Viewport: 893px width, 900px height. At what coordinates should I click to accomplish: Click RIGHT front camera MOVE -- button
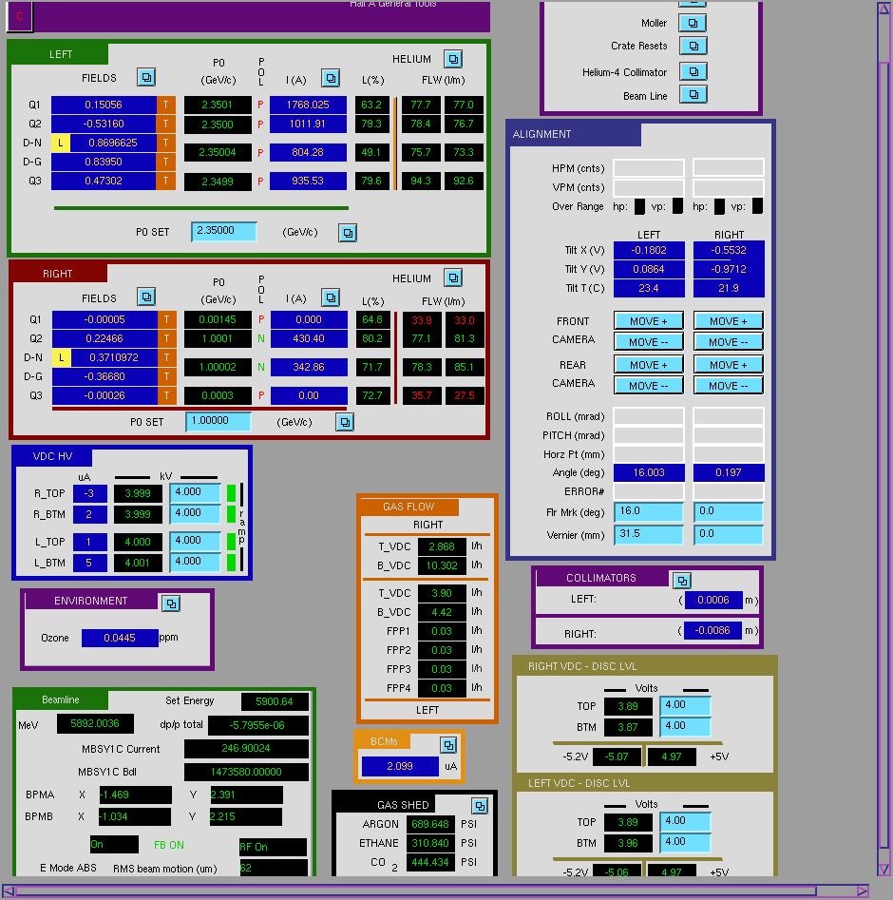click(729, 341)
